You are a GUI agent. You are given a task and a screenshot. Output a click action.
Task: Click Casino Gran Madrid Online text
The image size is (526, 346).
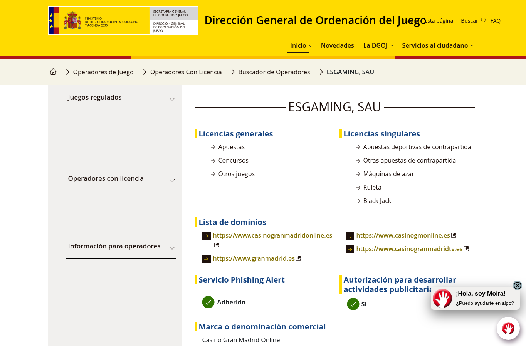[x=241, y=340]
